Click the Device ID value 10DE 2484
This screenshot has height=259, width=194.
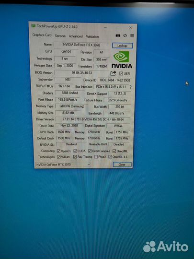point(114,80)
